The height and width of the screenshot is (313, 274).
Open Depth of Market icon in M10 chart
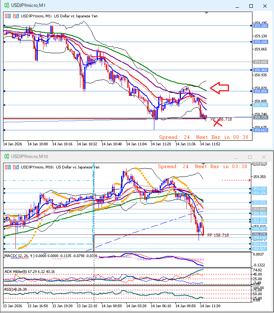(x=15, y=167)
